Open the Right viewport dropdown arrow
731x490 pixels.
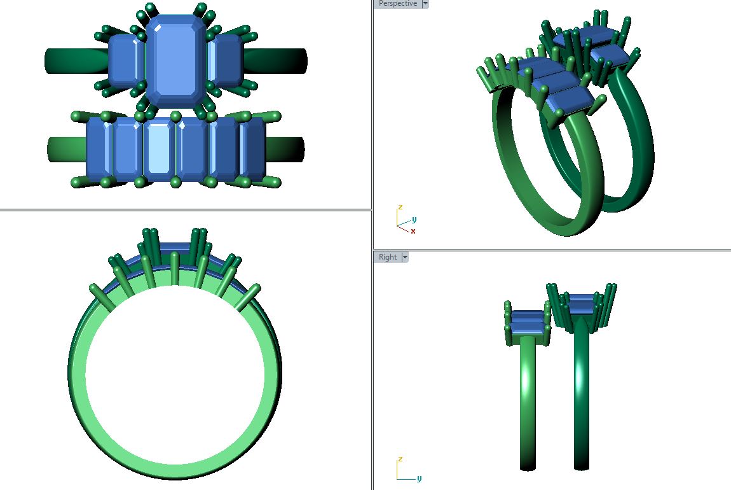point(404,257)
